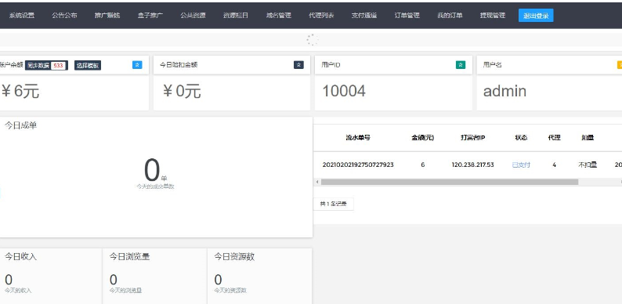Click order number 2021020219275072​7923

358,165
